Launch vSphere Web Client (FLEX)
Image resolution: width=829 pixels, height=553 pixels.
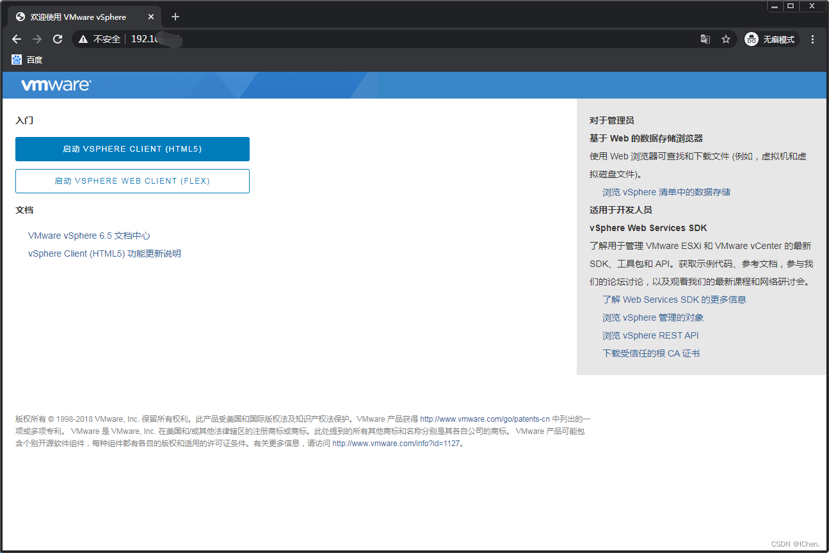point(133,181)
